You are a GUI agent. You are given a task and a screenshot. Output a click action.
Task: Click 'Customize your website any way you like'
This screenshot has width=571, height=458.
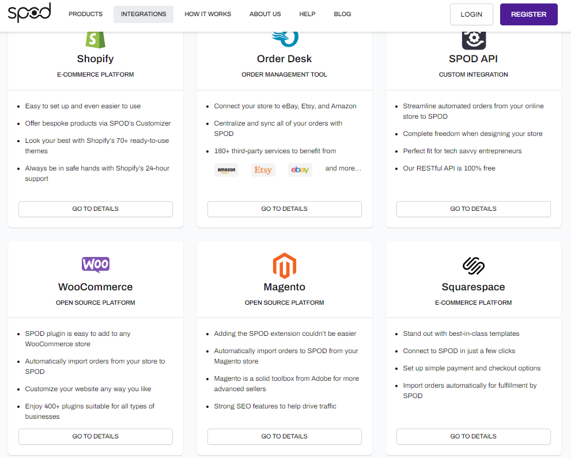[x=88, y=389]
